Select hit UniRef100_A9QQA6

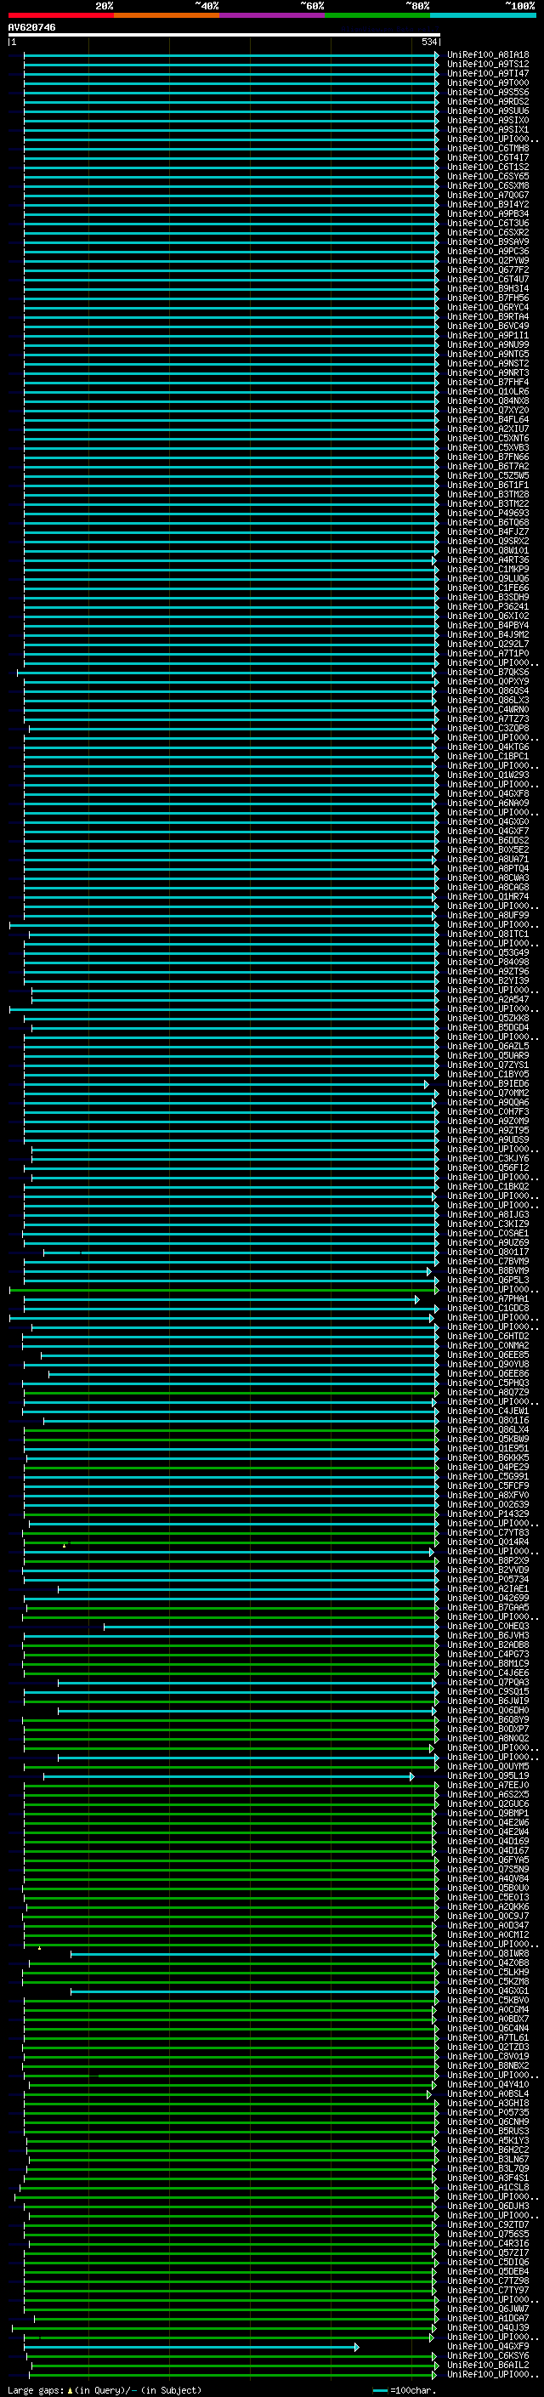[488, 1103]
